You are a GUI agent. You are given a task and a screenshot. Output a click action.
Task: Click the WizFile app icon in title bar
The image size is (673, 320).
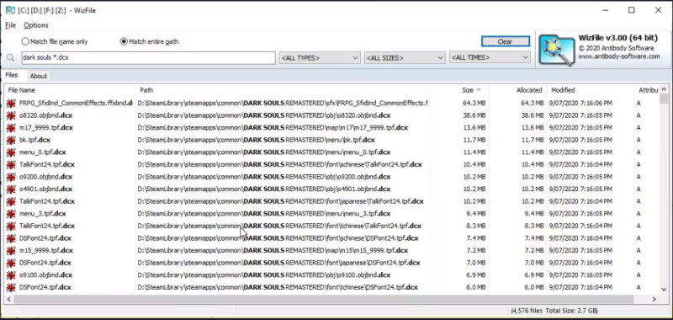coord(10,10)
